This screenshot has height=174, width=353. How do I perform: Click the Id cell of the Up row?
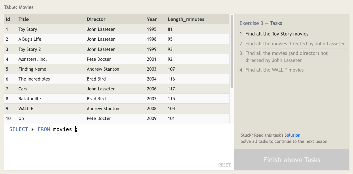[x=8, y=118]
